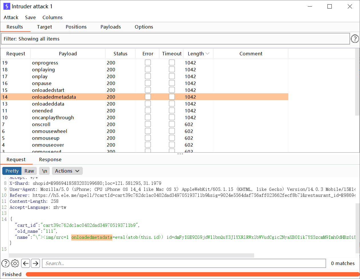
Task: Open the filter help question-mark icon
Action: [355, 39]
